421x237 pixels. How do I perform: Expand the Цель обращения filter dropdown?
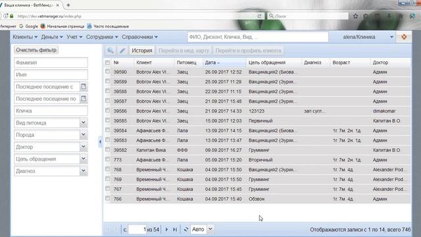pos(84,159)
